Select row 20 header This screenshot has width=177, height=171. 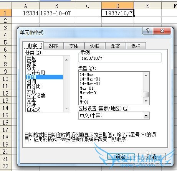point(6,151)
